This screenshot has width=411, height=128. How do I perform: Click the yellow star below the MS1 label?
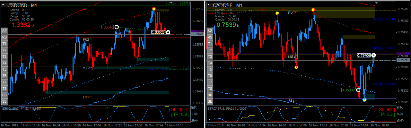tap(296, 67)
